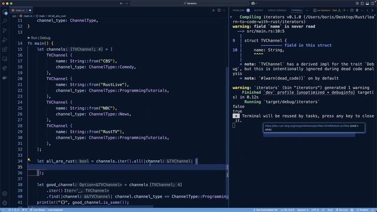Click Not Committed Yet in status bar
377x212 pixels.
click(266, 210)
